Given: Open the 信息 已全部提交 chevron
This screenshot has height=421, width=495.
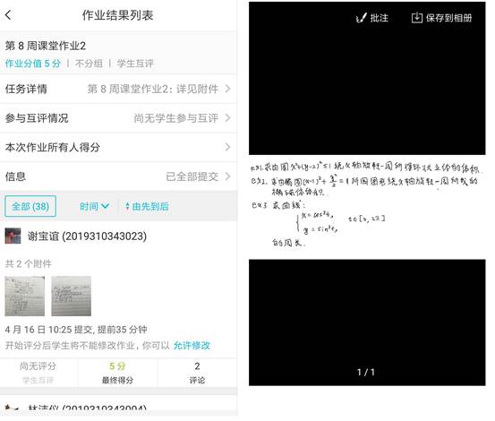Looking at the screenshot, I should [228, 176].
